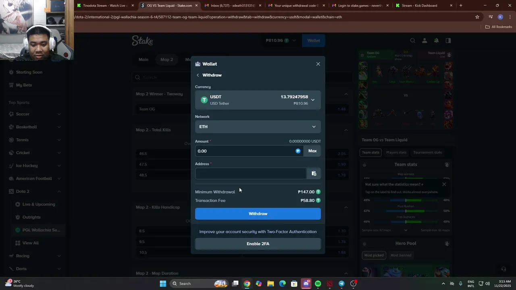This screenshot has width=516, height=290.
Task: Toggle the right sidebar panel icon
Action: click(448, 41)
